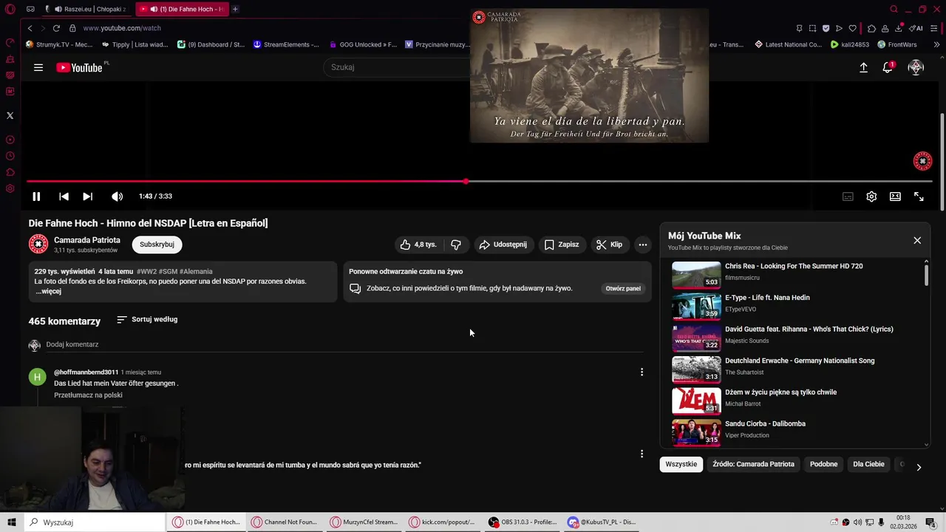Open Sortuj według comment sorting dropdown
Image resolution: width=946 pixels, height=532 pixels.
click(x=147, y=319)
